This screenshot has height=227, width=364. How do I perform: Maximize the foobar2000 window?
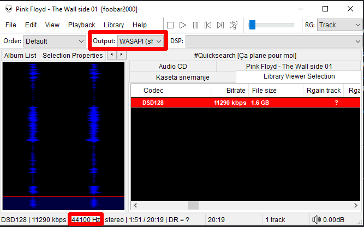[325, 9]
